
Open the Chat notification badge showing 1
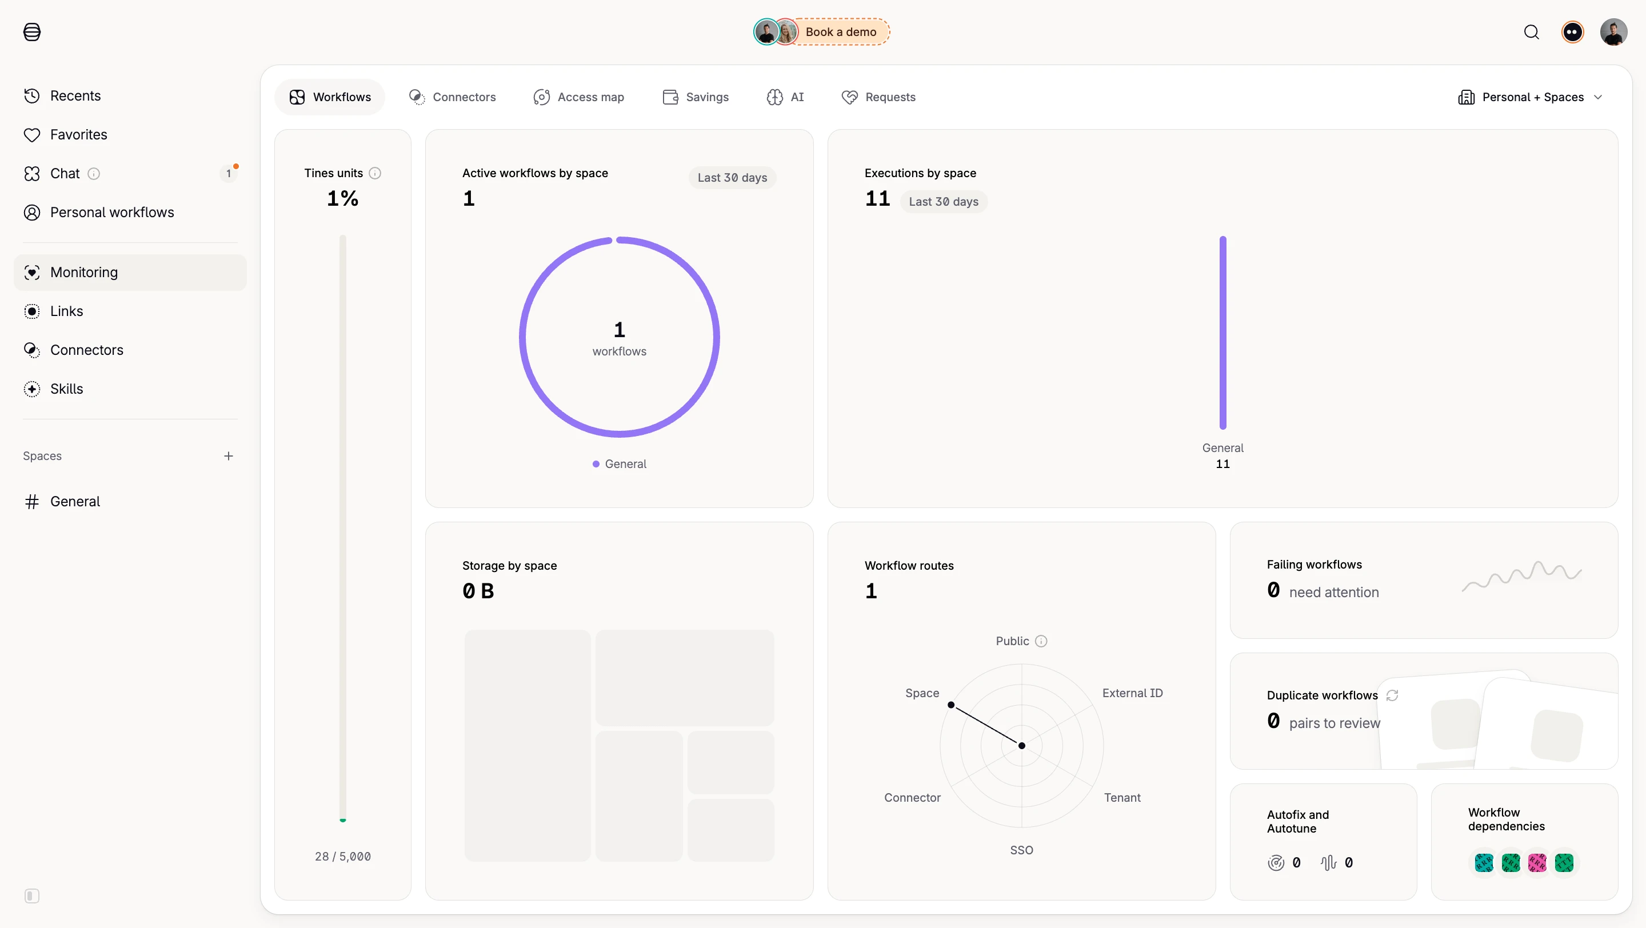(x=228, y=174)
